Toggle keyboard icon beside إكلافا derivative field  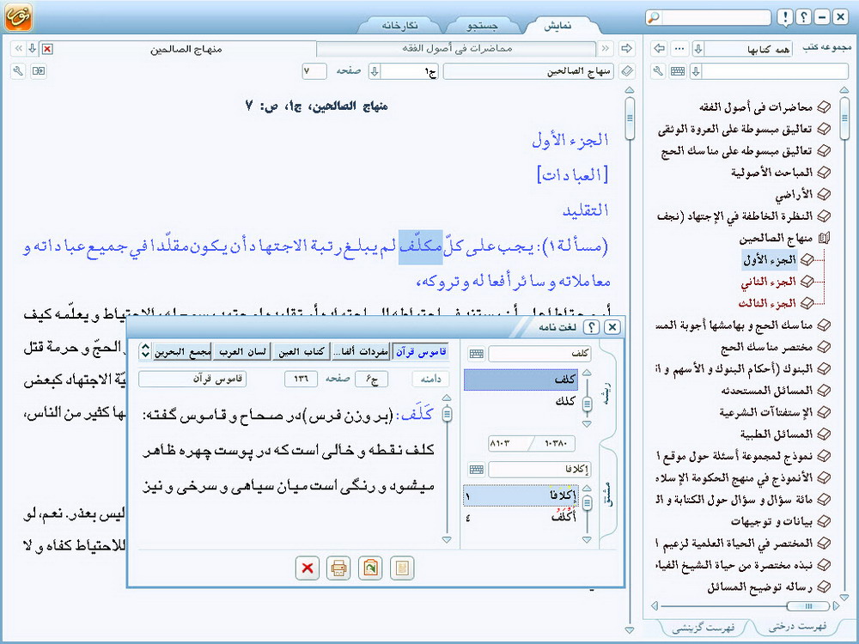point(477,470)
